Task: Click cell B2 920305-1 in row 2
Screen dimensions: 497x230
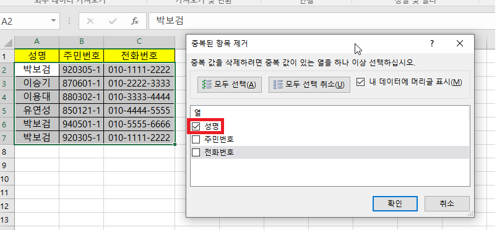Action: (82, 69)
